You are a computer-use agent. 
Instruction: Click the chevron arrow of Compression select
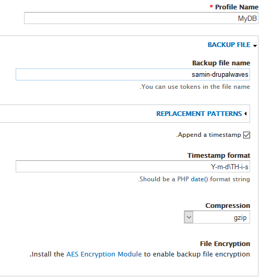(x=188, y=217)
